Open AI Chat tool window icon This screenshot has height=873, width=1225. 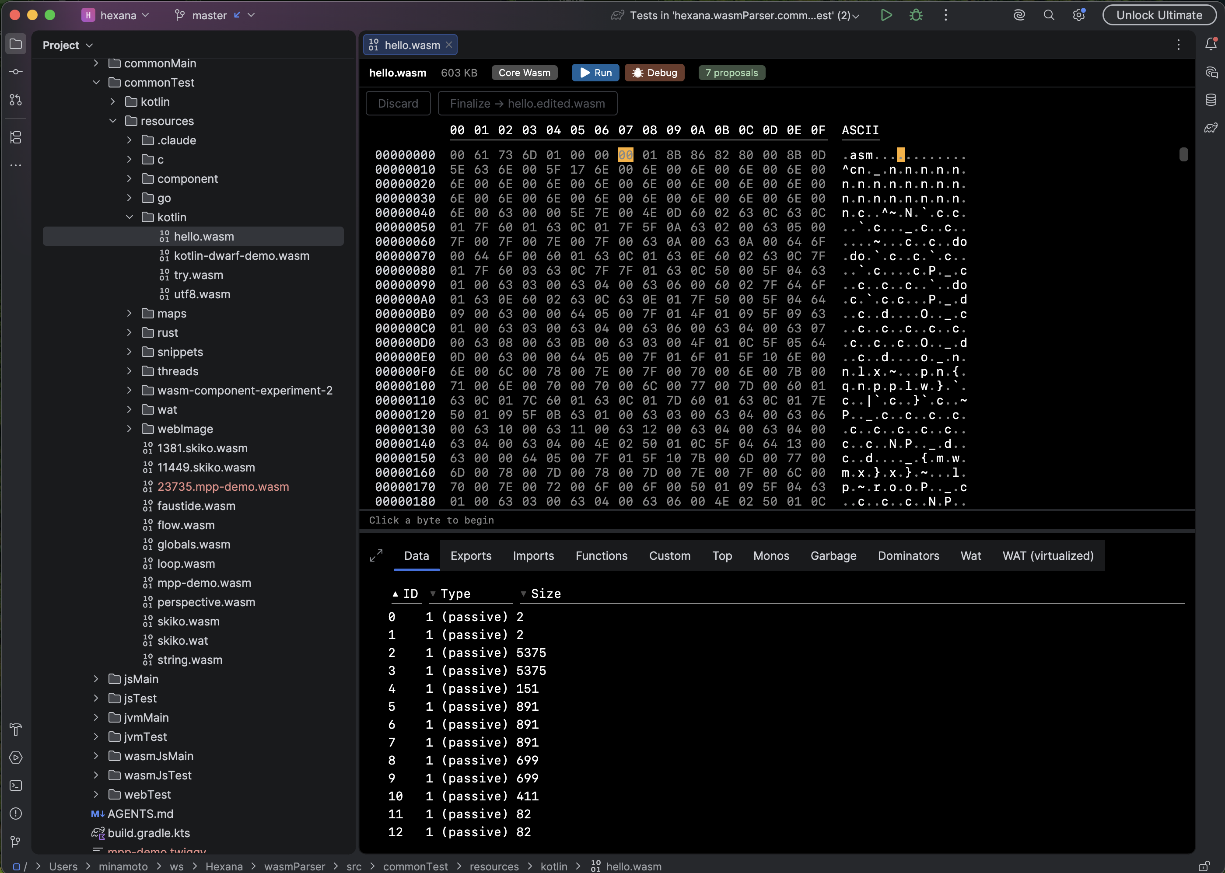[1211, 72]
